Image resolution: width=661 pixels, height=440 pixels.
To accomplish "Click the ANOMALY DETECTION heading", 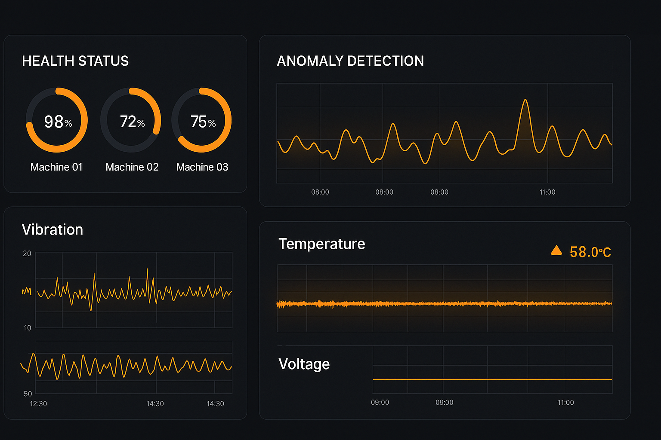I will 350,61.
